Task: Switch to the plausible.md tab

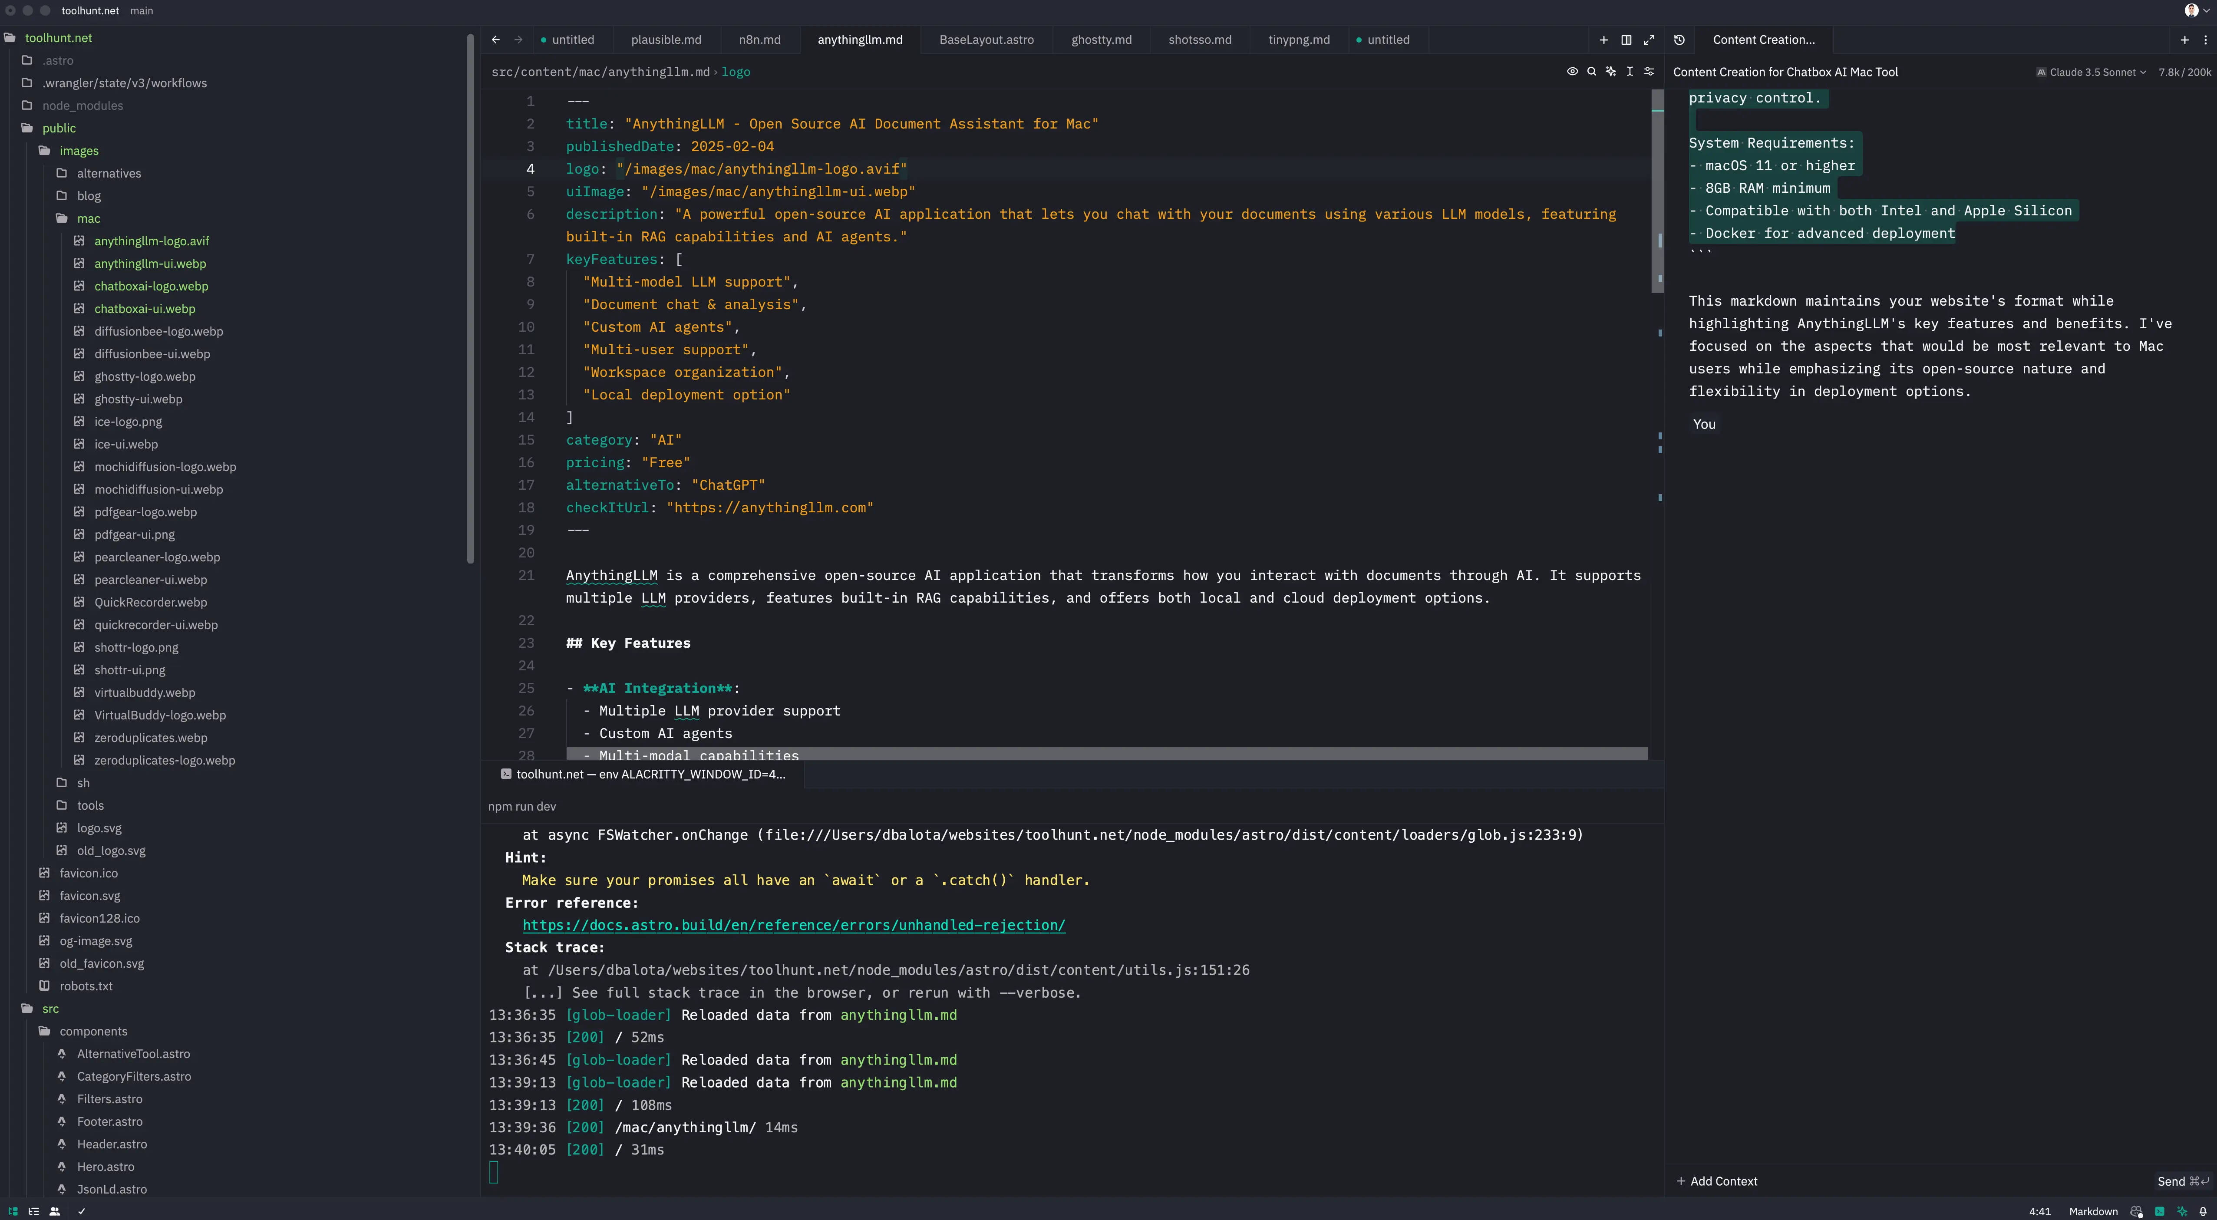Action: [666, 40]
